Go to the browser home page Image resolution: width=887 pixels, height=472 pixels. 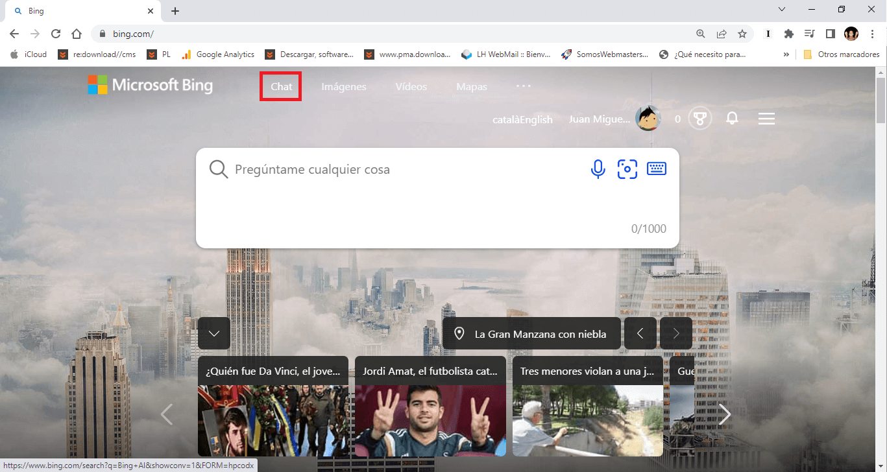pos(77,34)
